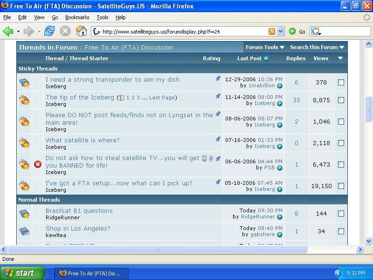Reload the page with the Refresh icon
The width and height of the screenshot is (373, 280).
click(x=49, y=31)
